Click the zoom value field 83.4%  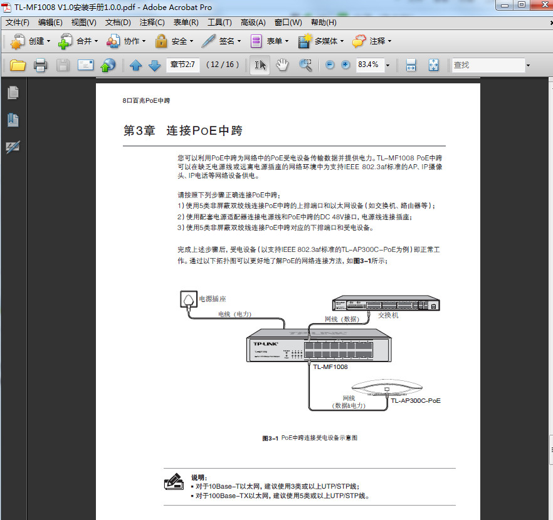pos(370,65)
